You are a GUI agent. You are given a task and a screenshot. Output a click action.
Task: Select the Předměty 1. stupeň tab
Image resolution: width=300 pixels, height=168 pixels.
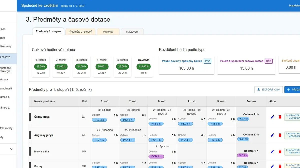(x=48, y=31)
